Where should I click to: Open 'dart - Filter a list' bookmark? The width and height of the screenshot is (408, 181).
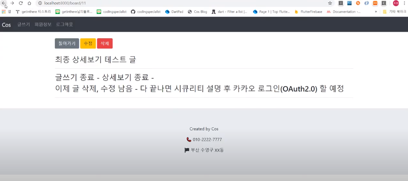click(x=230, y=12)
